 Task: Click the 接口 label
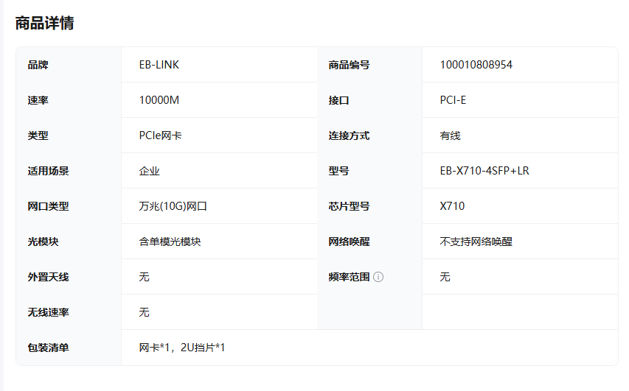click(x=338, y=99)
